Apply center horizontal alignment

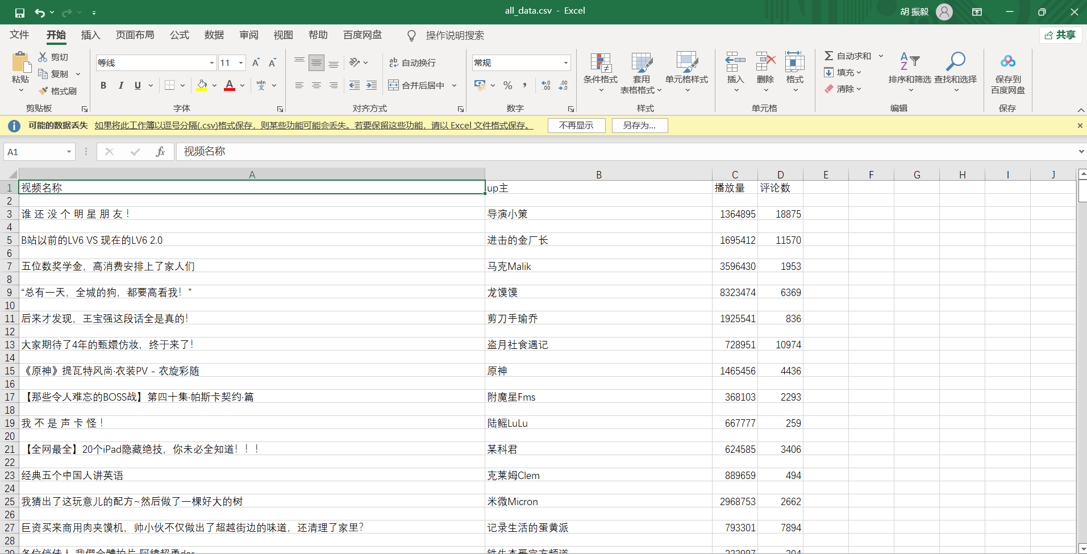(x=316, y=85)
